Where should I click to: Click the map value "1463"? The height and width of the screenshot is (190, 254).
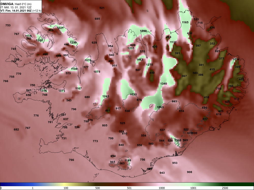(140, 60)
